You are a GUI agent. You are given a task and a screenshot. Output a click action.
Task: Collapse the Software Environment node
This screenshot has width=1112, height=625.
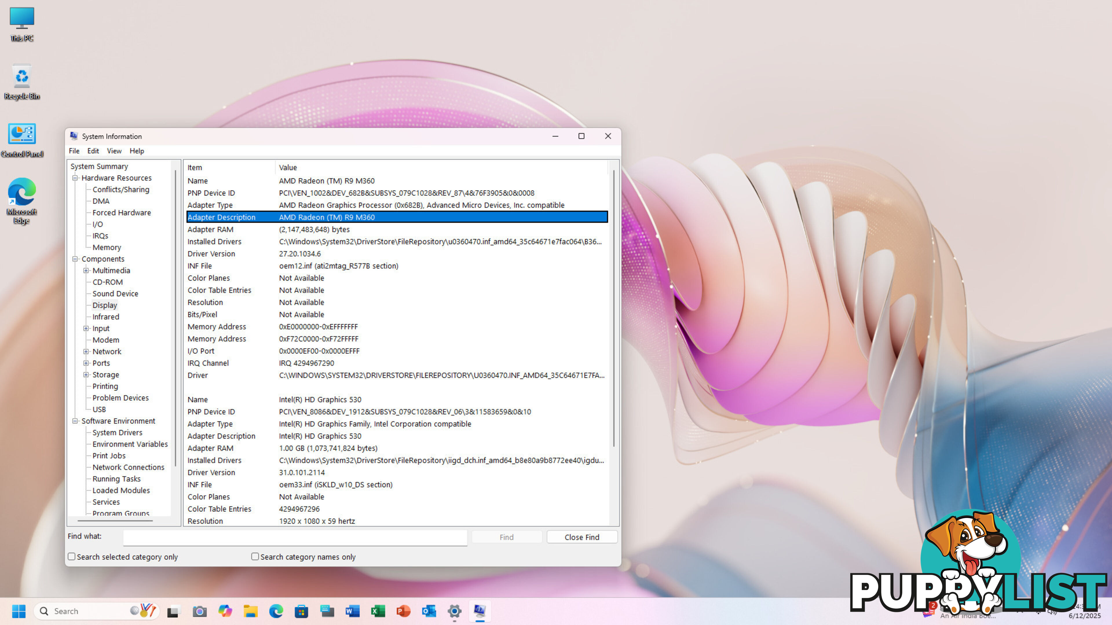[75, 421]
